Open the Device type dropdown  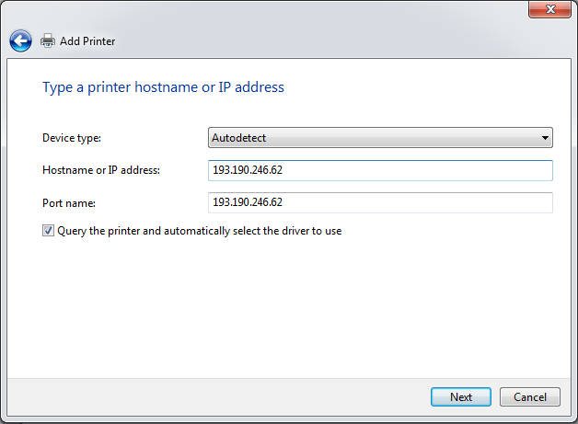pos(380,138)
